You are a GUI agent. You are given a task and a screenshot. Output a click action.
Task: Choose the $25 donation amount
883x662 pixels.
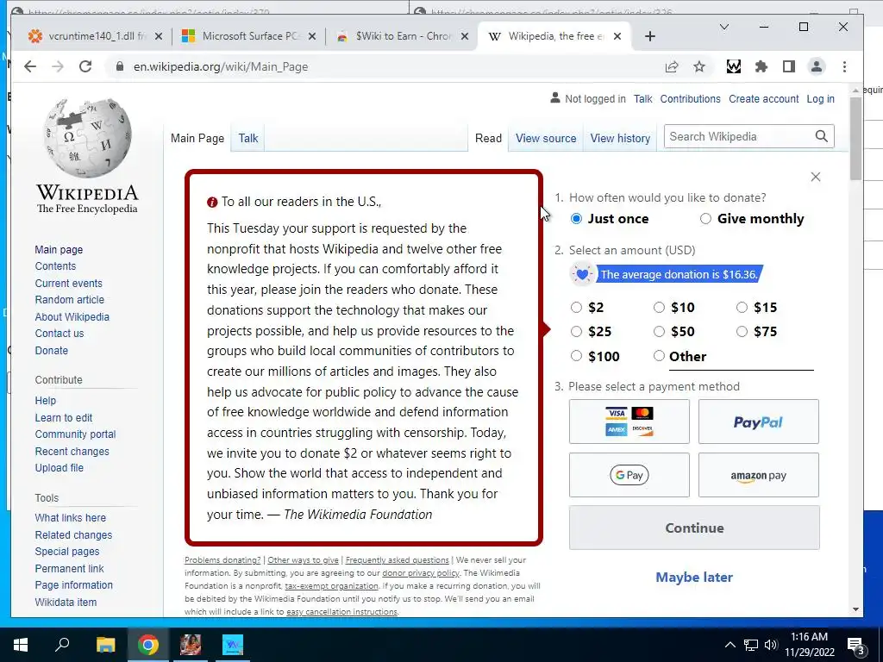(576, 332)
